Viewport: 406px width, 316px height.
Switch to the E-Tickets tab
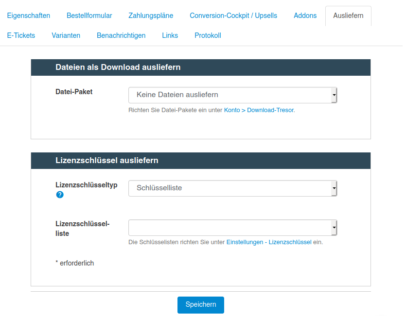(x=21, y=35)
